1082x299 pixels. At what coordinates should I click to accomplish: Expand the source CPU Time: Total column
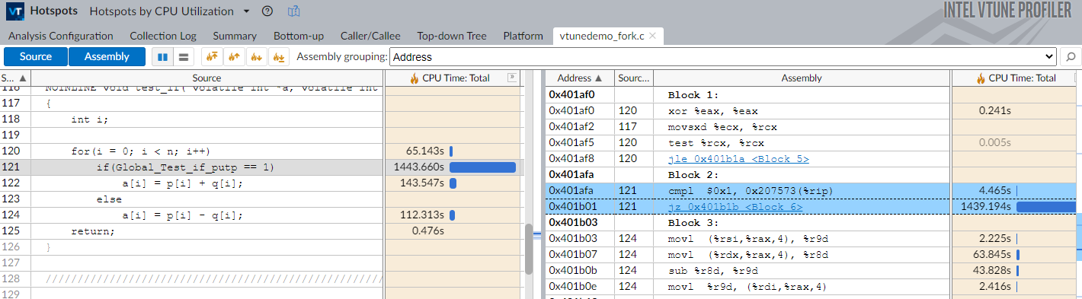511,78
